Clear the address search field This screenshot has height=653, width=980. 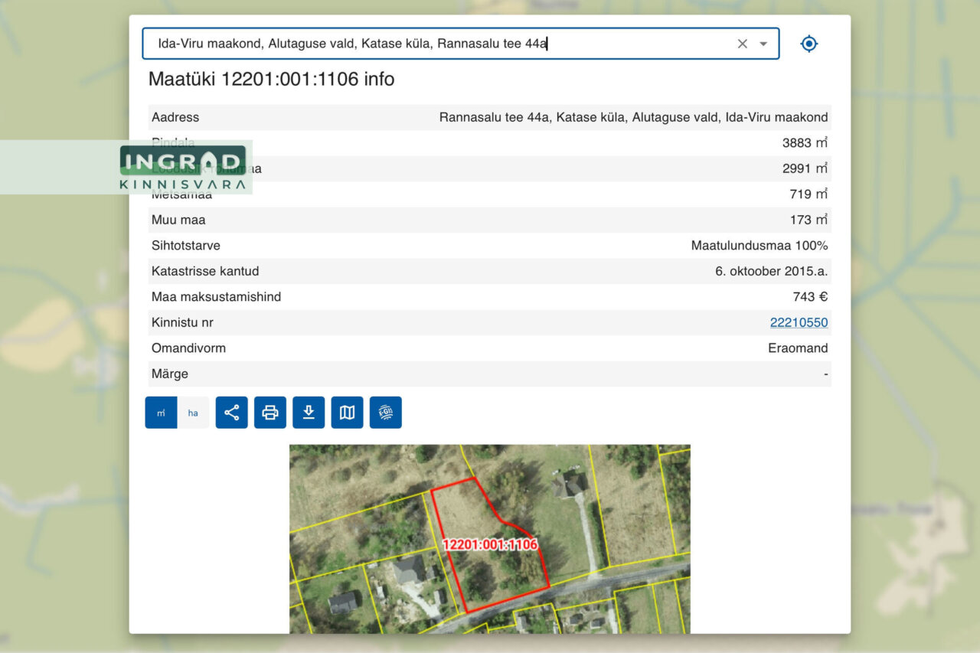tap(742, 44)
